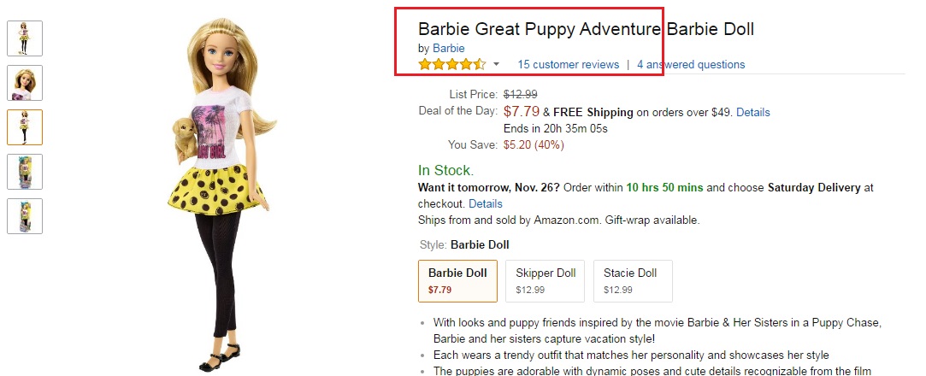Select the highlighted third thumbnail
The width and height of the screenshot is (926, 376).
tap(25, 127)
